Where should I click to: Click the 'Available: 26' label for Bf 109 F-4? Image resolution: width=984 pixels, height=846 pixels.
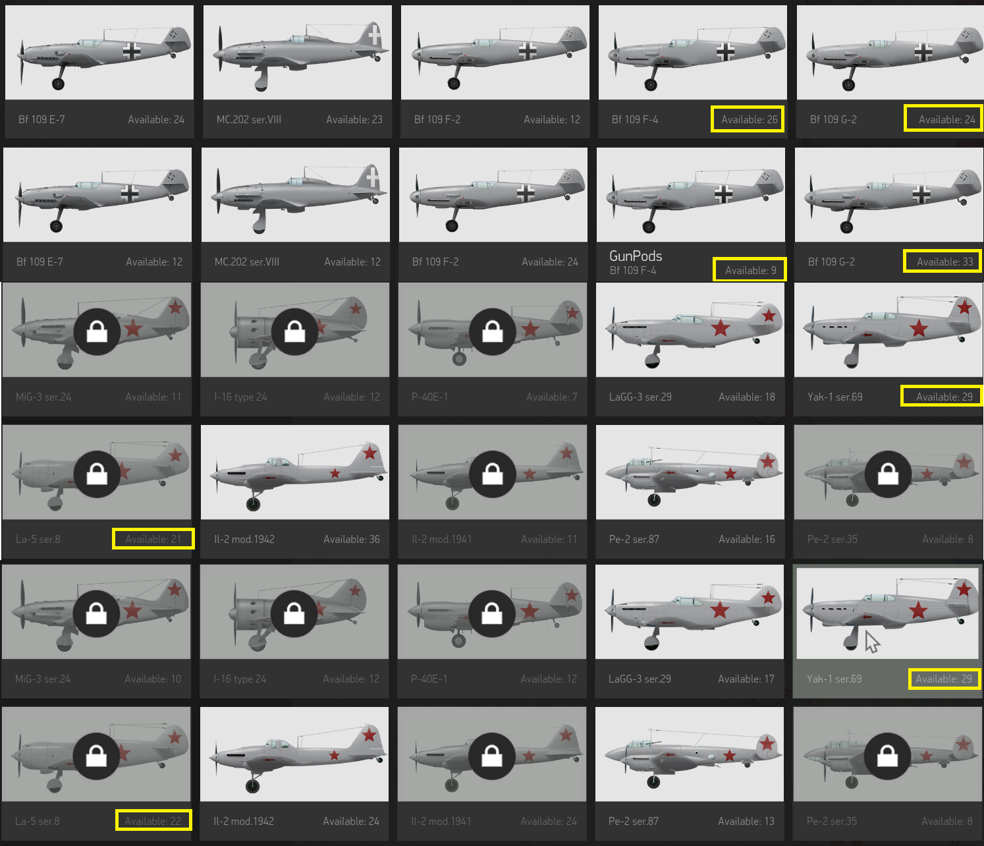748,119
